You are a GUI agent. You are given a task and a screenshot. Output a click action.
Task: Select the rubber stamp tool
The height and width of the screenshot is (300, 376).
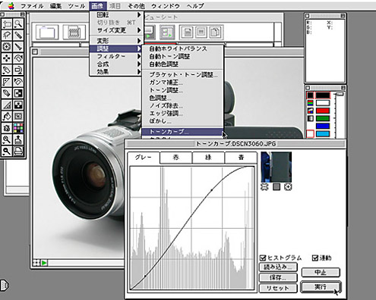coord(18,139)
